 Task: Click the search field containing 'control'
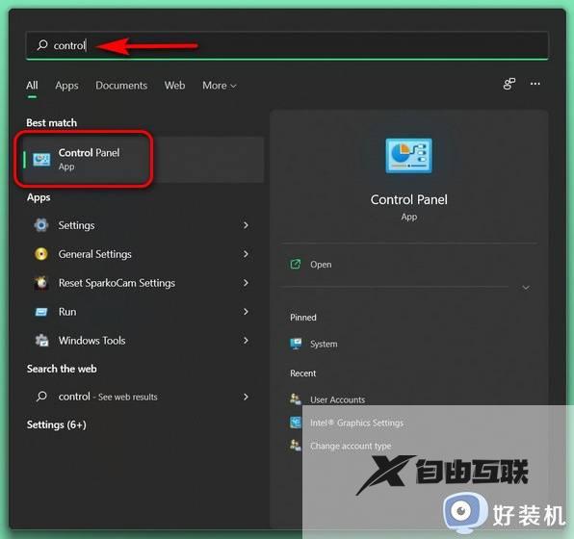pyautogui.click(x=287, y=45)
